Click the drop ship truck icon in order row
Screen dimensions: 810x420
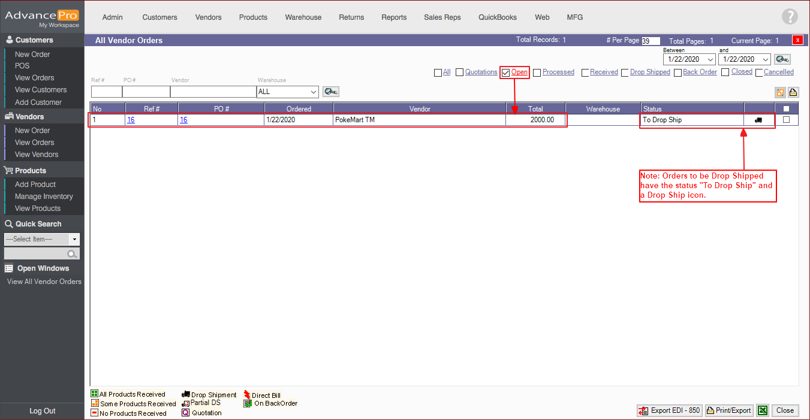(x=758, y=120)
